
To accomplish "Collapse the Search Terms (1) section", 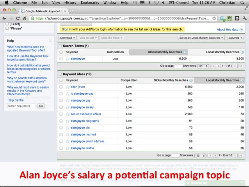I will coord(60,46).
